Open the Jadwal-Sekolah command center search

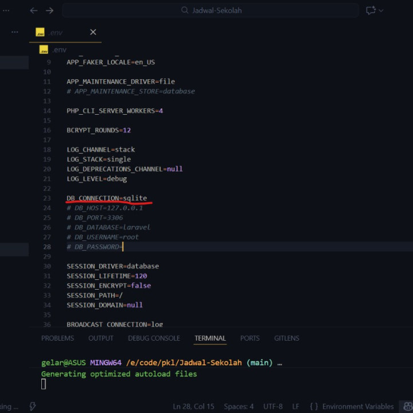[211, 10]
